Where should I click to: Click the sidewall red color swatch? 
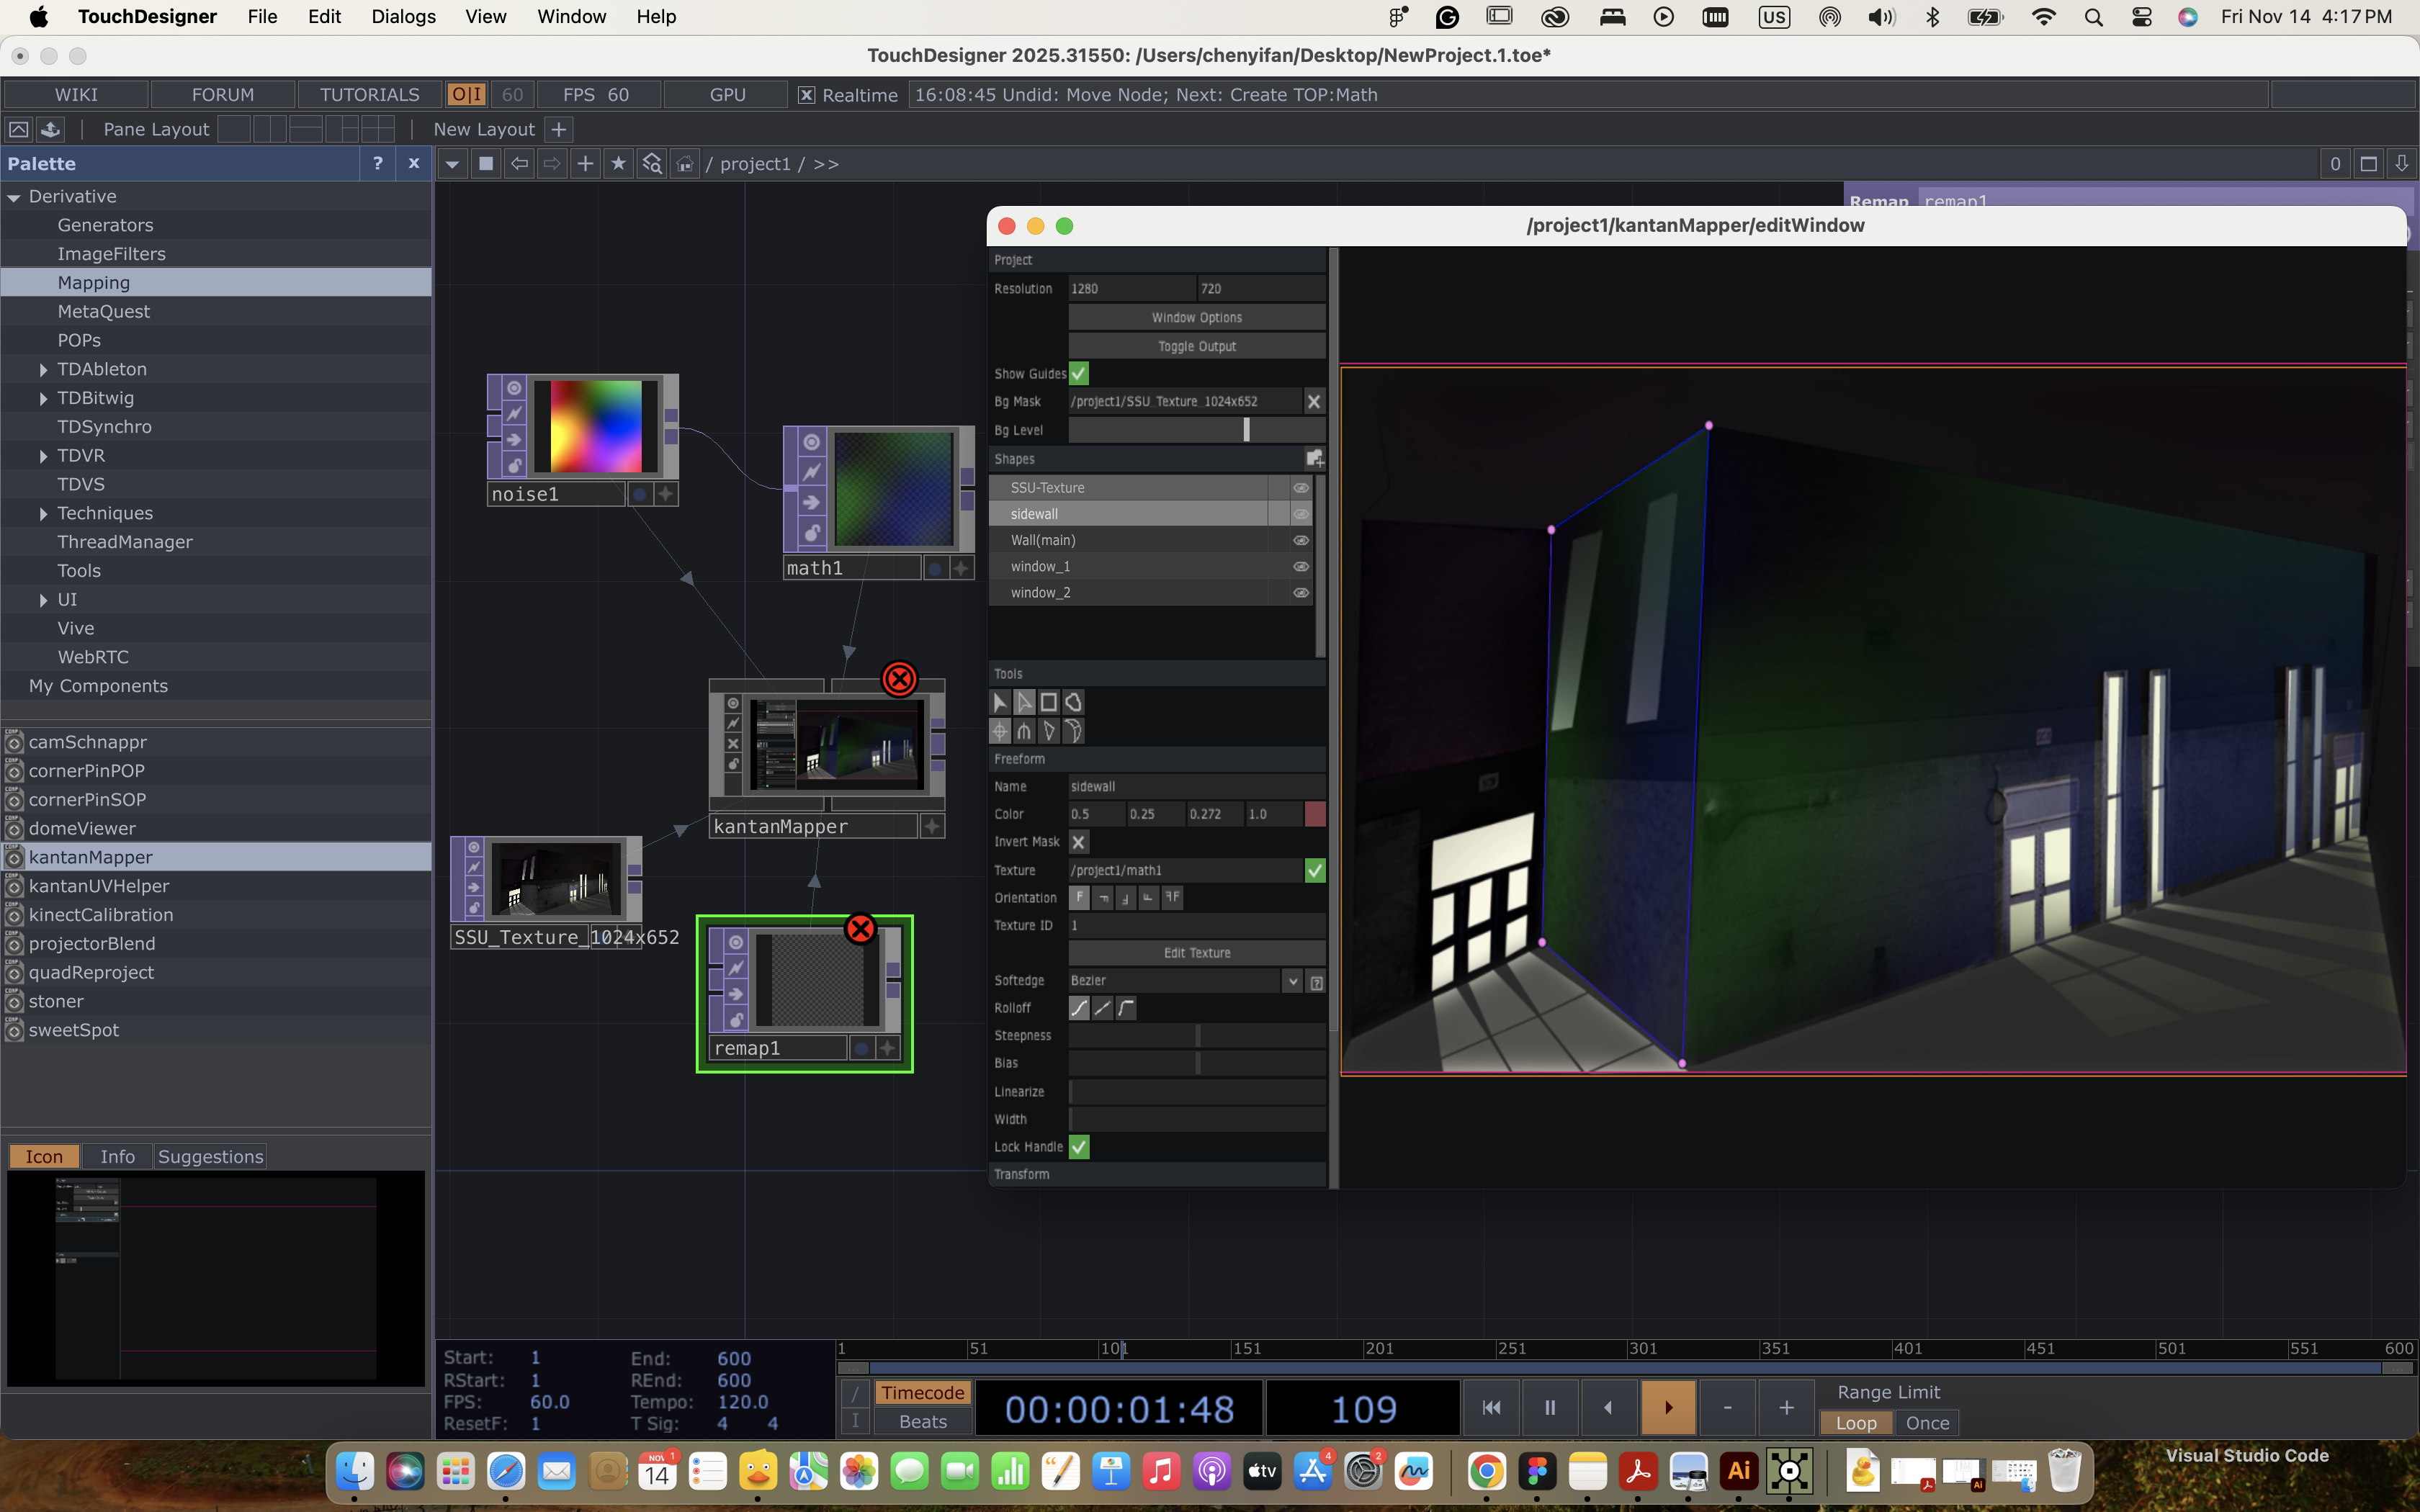1314,814
